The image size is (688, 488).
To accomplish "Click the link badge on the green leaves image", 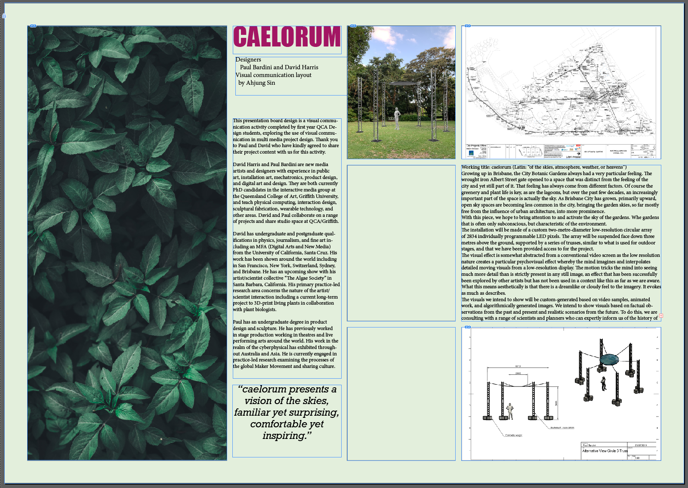I will pyautogui.click(x=33, y=26).
